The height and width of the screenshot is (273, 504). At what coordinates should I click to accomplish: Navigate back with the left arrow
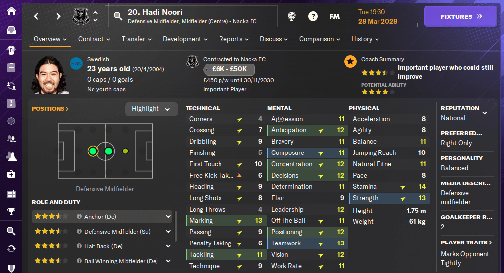coord(36,17)
